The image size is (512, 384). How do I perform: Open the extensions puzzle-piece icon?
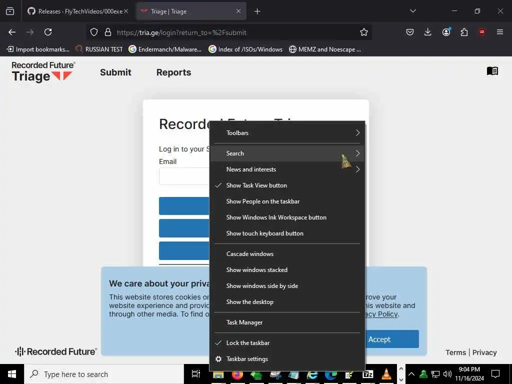pos(464,32)
